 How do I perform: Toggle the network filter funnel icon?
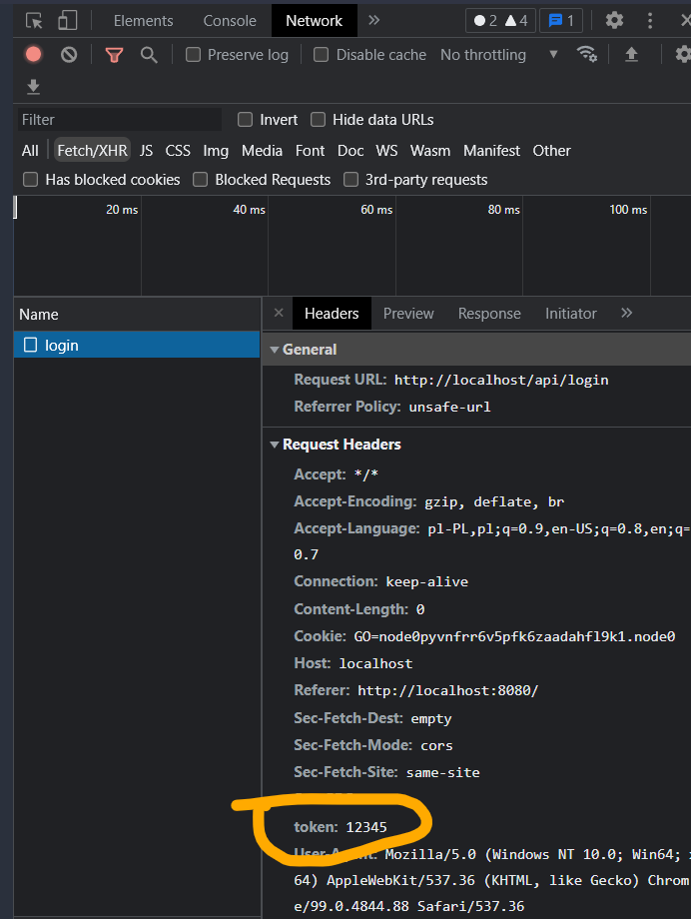[x=114, y=55]
